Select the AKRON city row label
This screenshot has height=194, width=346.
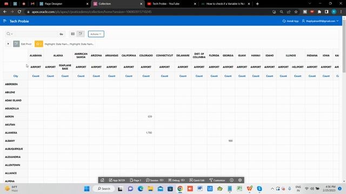(x=10, y=116)
